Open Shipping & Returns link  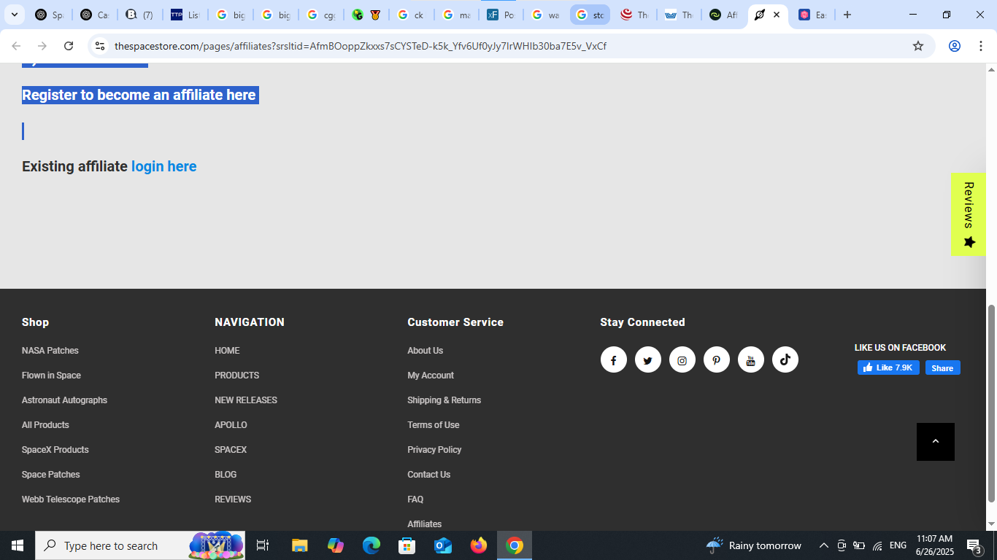pos(444,400)
